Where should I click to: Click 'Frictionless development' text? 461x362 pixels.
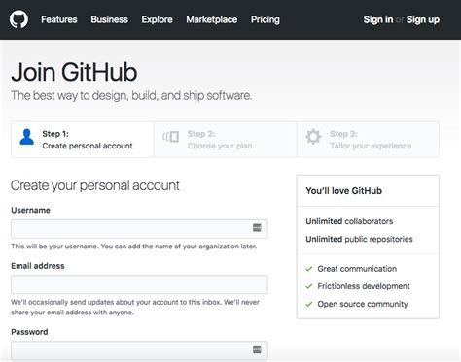click(x=364, y=286)
